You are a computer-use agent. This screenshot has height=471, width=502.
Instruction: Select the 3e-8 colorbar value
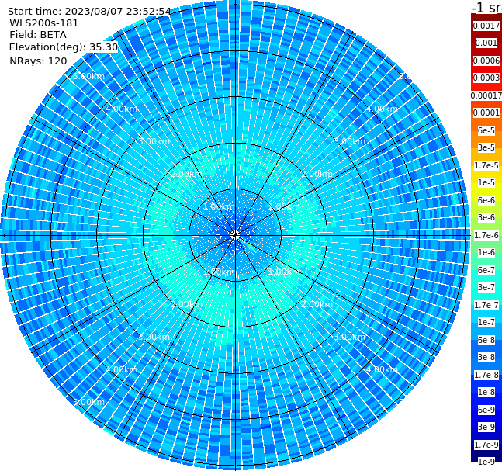486,357
